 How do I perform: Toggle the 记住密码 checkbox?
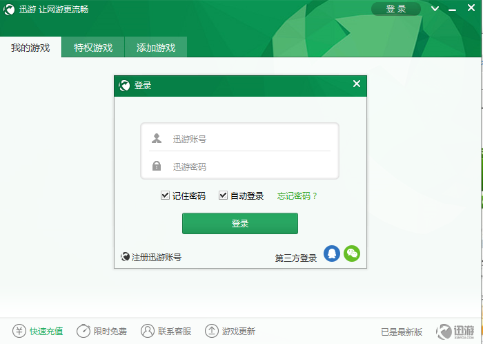pos(166,195)
